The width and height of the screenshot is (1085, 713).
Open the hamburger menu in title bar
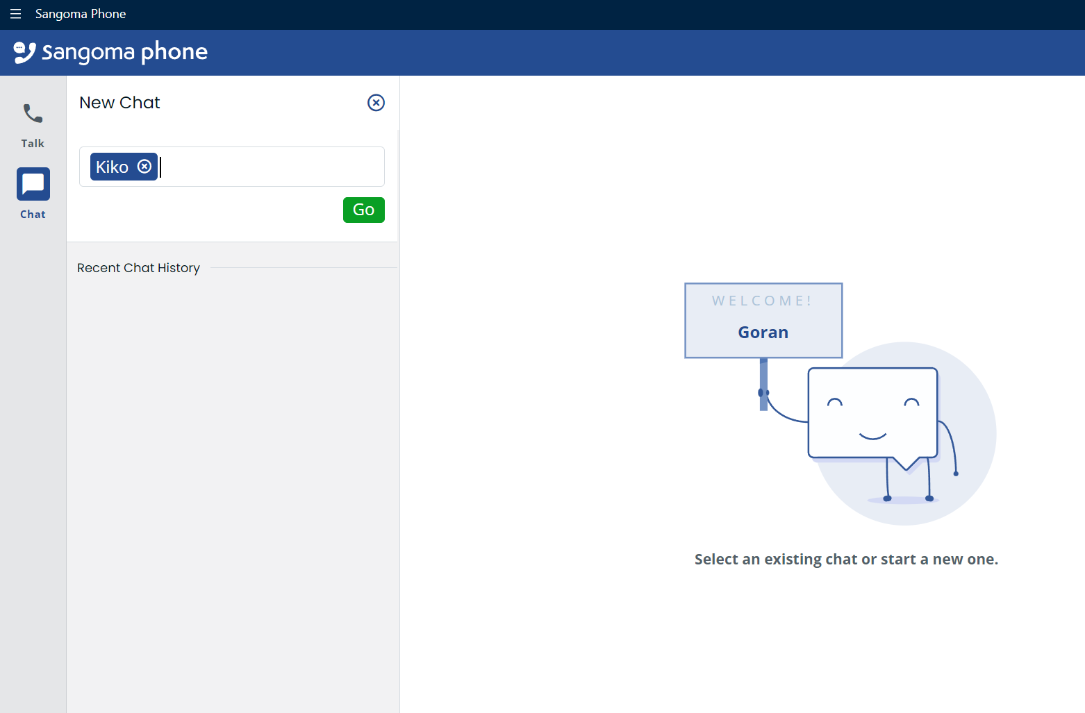tap(15, 14)
